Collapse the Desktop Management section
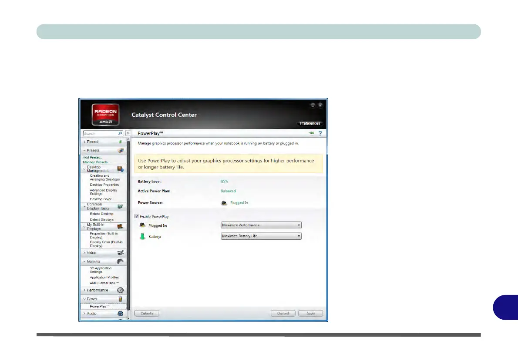 (84, 169)
